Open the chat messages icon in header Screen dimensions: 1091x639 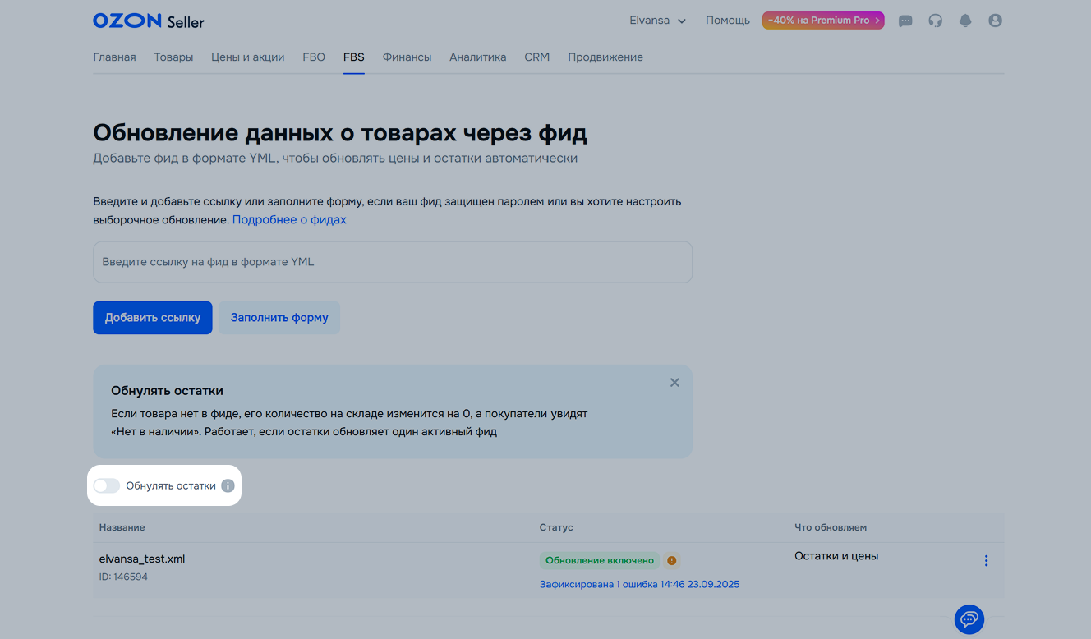click(x=905, y=21)
